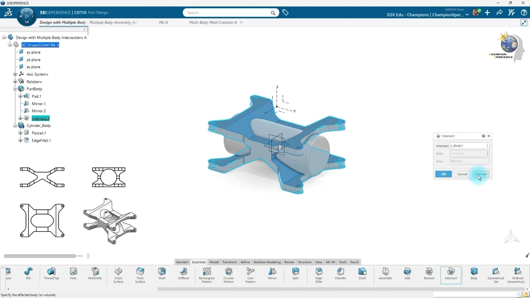530x298 pixels.
Task: Open the Thread/Tap tool
Action: (51, 273)
